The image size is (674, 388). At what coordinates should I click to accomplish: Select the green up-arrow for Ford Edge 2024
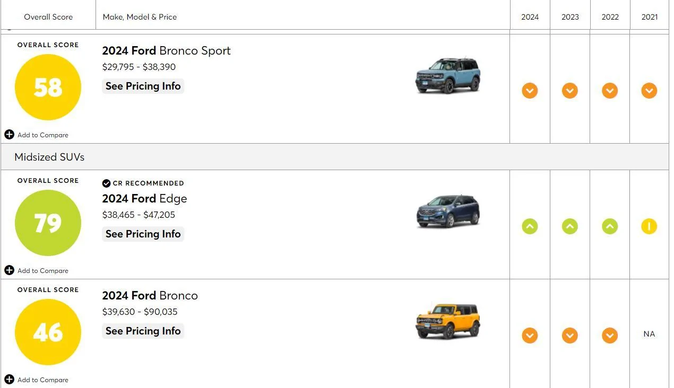tap(530, 226)
